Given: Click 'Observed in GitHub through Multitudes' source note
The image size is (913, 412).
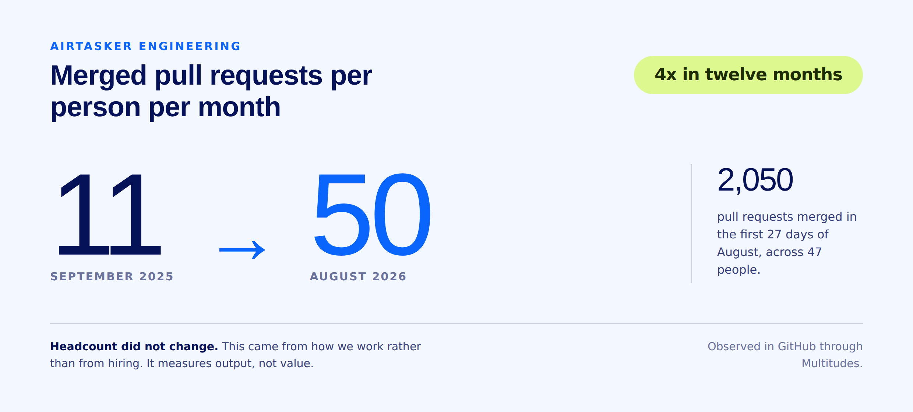Looking at the screenshot, I should pos(785,355).
